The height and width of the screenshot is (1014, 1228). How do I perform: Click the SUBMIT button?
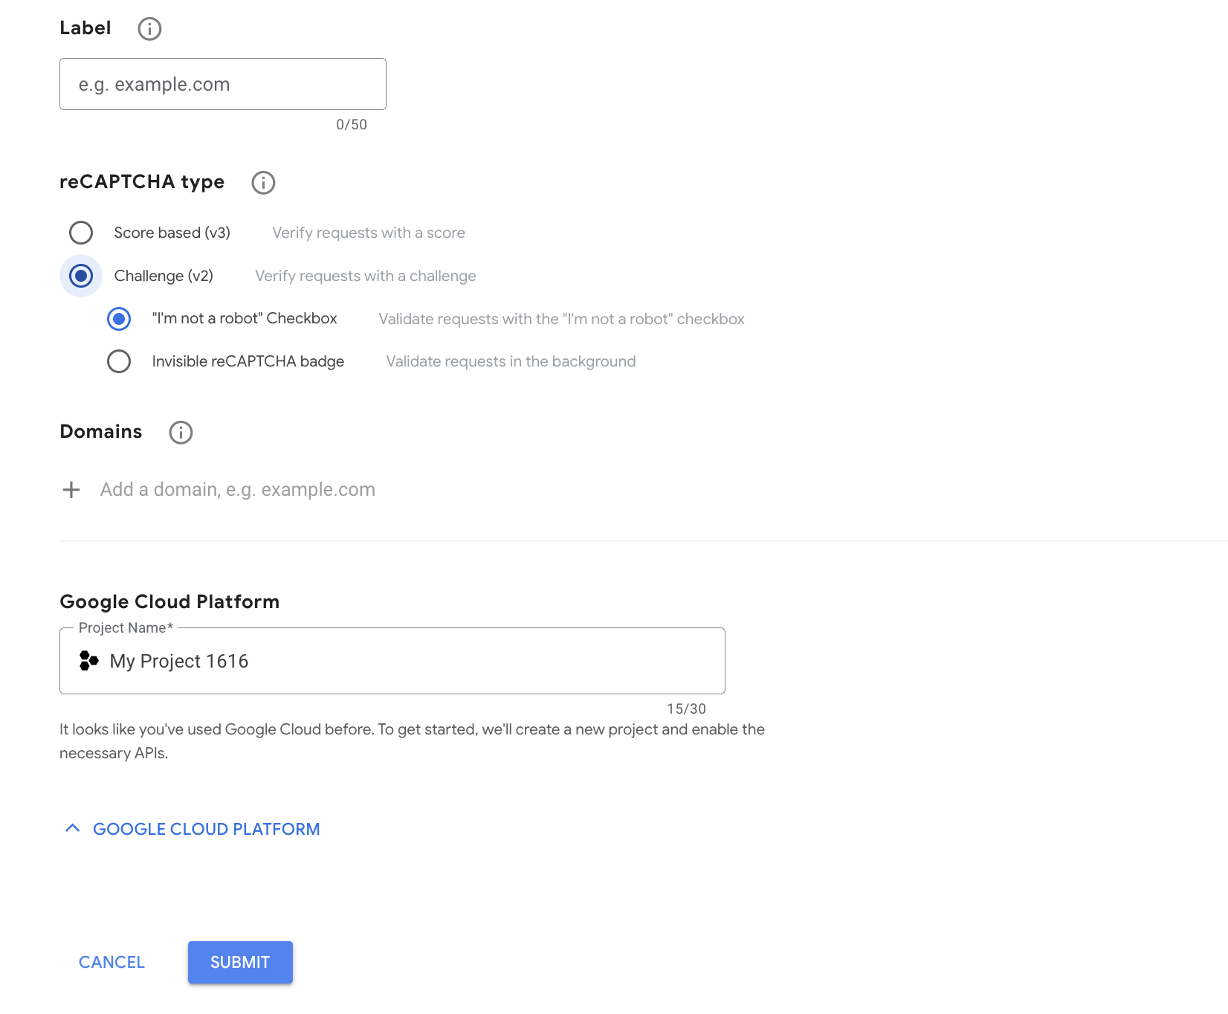240,963
